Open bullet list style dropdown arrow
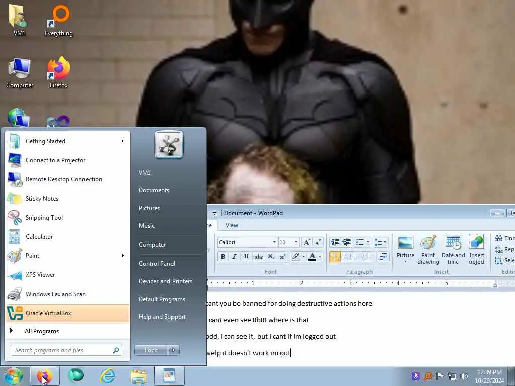Viewport: 515px width, 386px height. click(368, 242)
